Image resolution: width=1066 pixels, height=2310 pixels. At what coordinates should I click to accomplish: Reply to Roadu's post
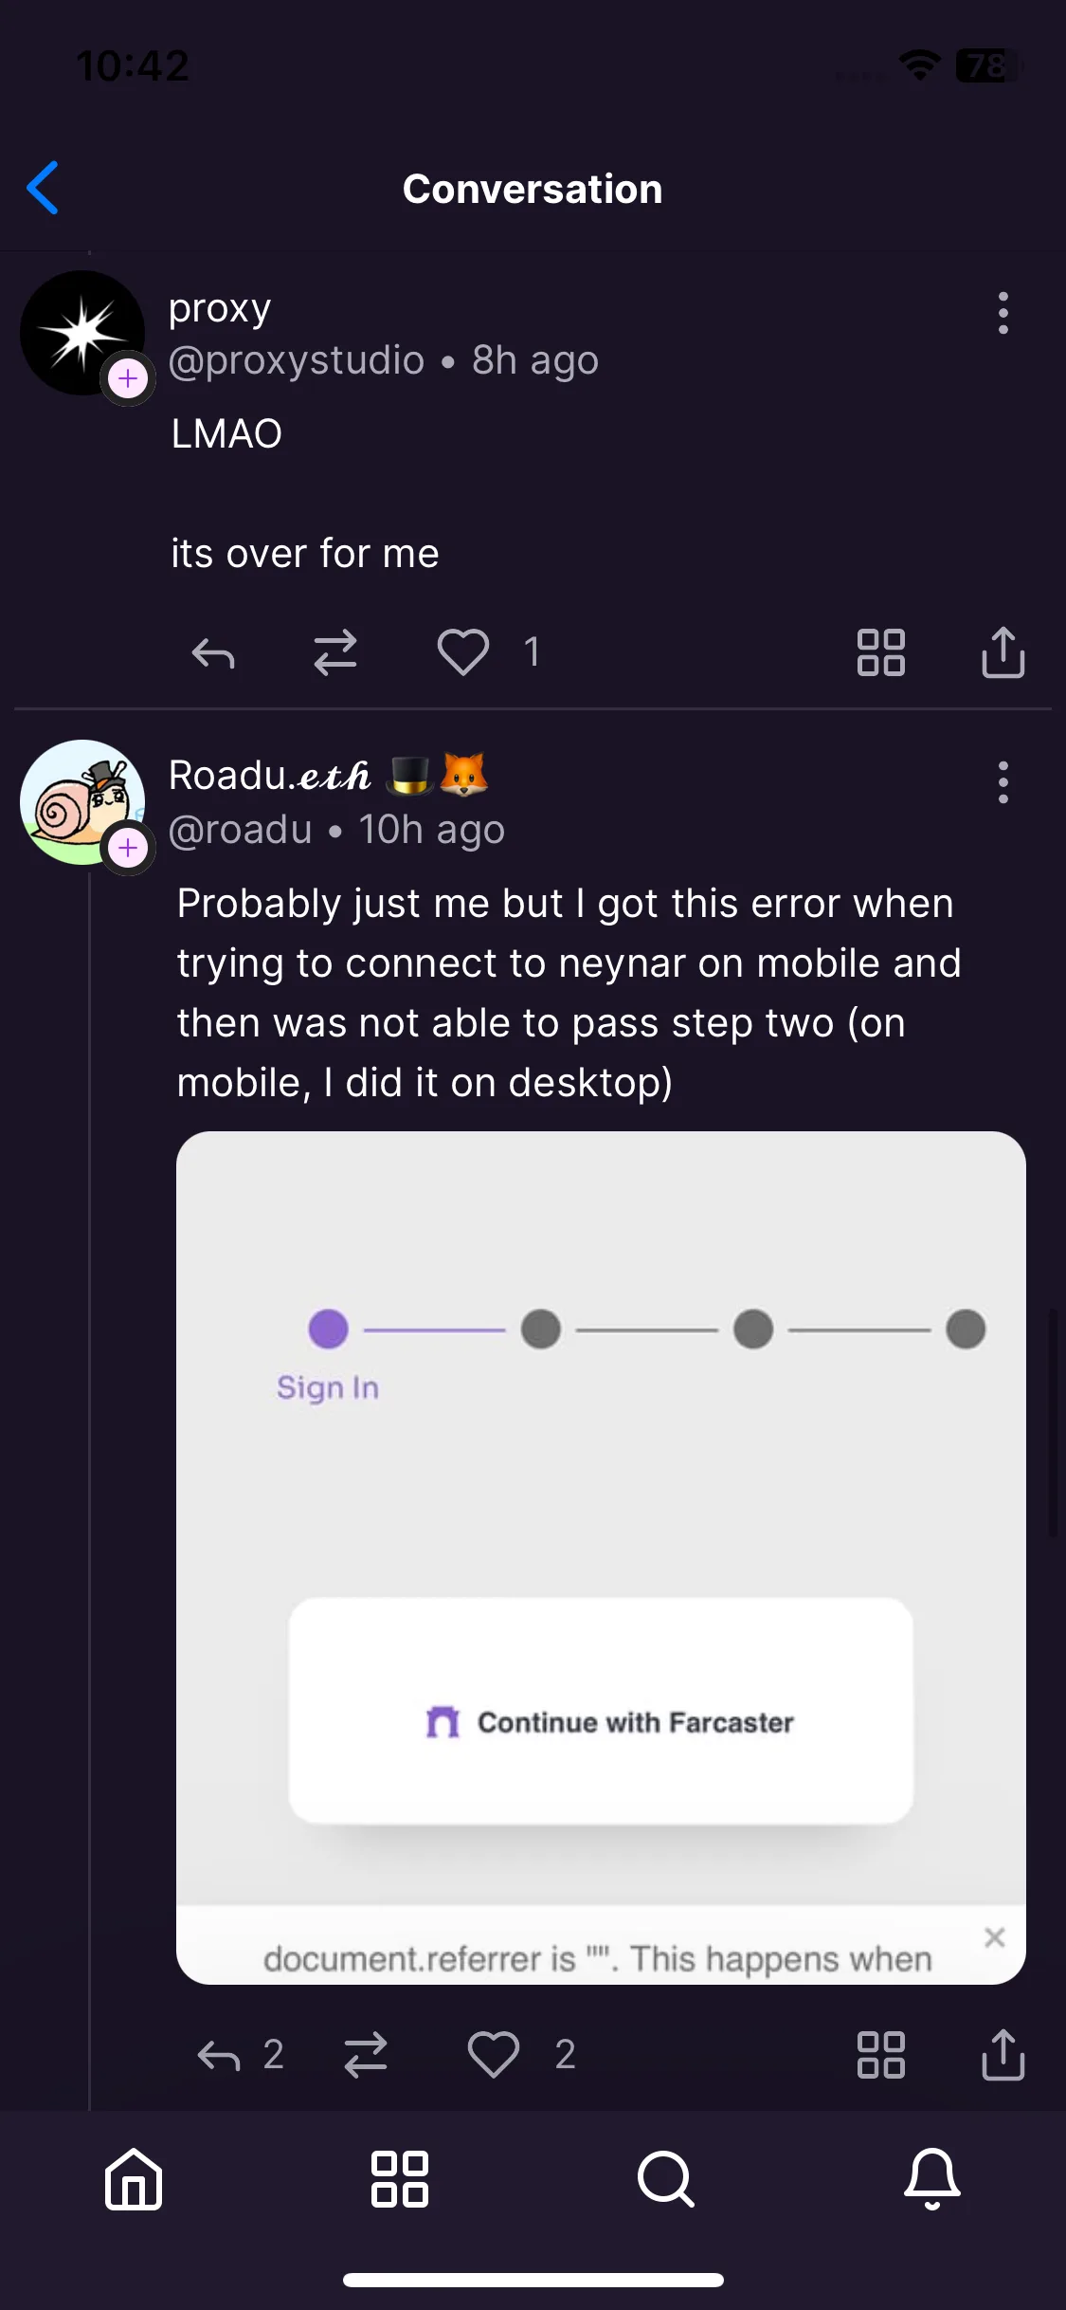click(219, 2056)
